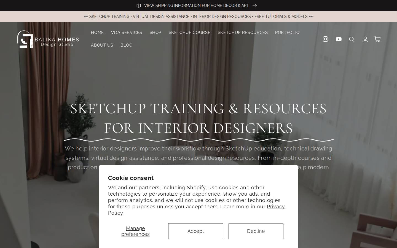397x248 pixels.
Task: Open the SketchUp Course menu item
Action: [x=189, y=33]
